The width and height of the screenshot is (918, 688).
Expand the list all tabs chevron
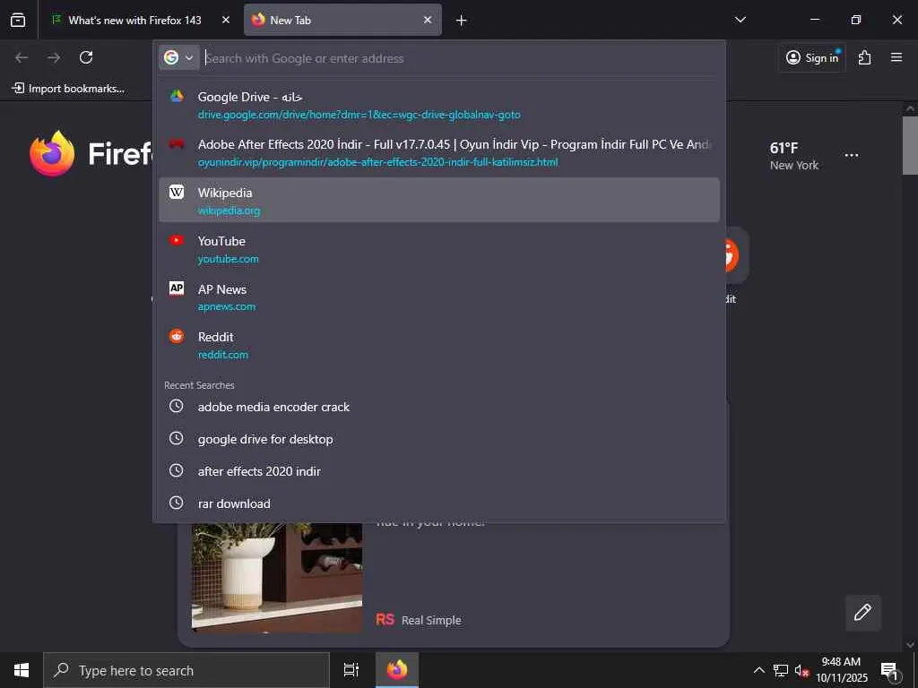(x=740, y=20)
